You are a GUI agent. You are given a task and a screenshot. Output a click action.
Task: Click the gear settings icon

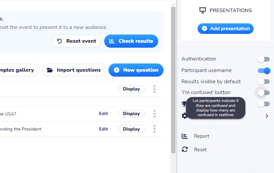(x=184, y=116)
